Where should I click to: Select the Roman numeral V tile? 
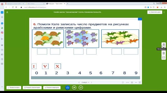pos(45,66)
